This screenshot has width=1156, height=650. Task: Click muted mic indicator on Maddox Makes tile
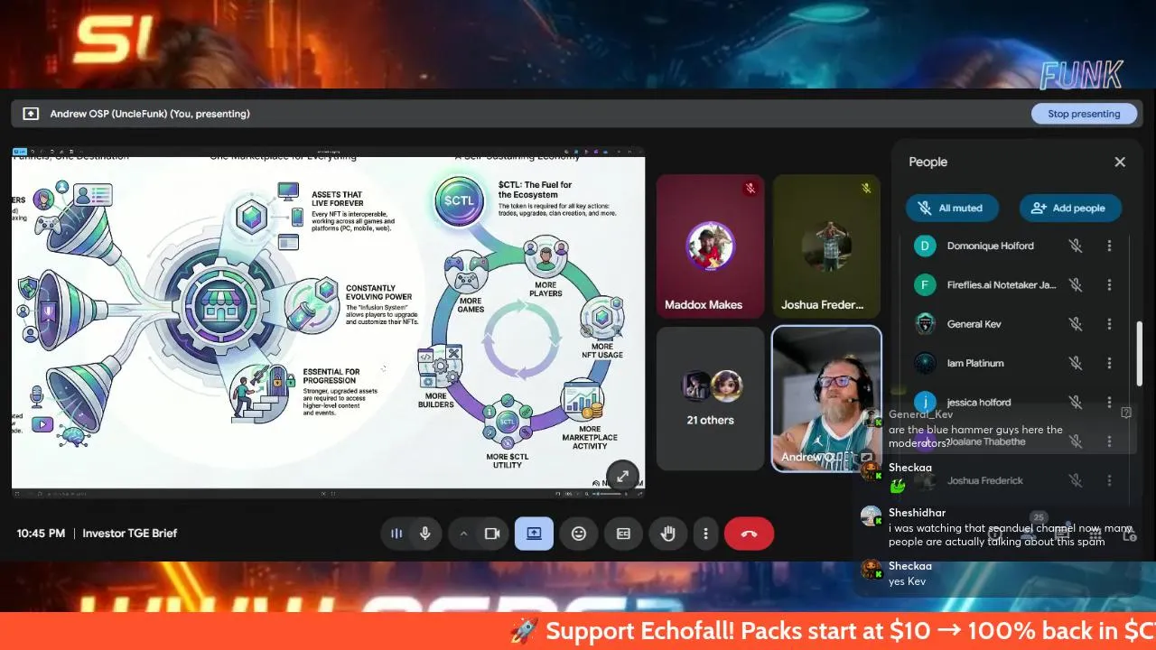click(x=750, y=189)
